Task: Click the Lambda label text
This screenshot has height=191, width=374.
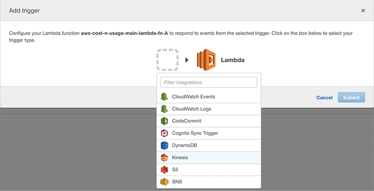Action: point(232,60)
